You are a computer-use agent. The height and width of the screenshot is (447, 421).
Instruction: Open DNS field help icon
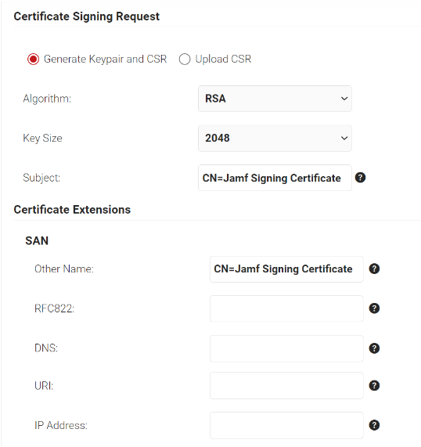pyautogui.click(x=374, y=348)
